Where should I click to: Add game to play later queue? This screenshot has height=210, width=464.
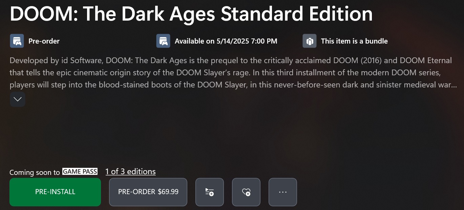(x=209, y=192)
